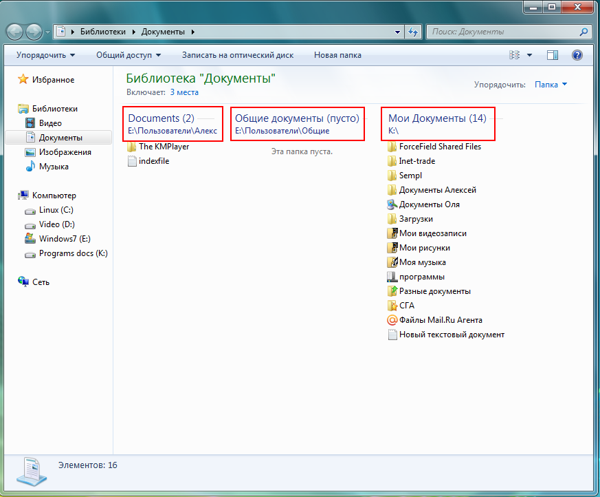Select Разные документы folder
The height and width of the screenshot is (497, 600).
pos(429,291)
